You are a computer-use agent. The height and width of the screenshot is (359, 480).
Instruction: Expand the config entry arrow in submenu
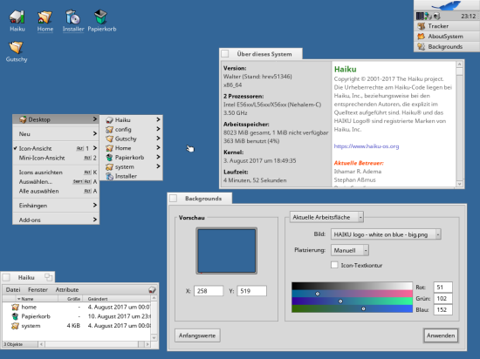(158, 129)
